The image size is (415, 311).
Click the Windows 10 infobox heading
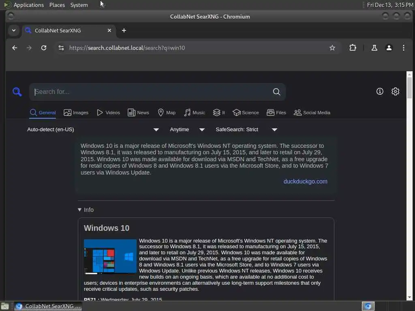107,228
